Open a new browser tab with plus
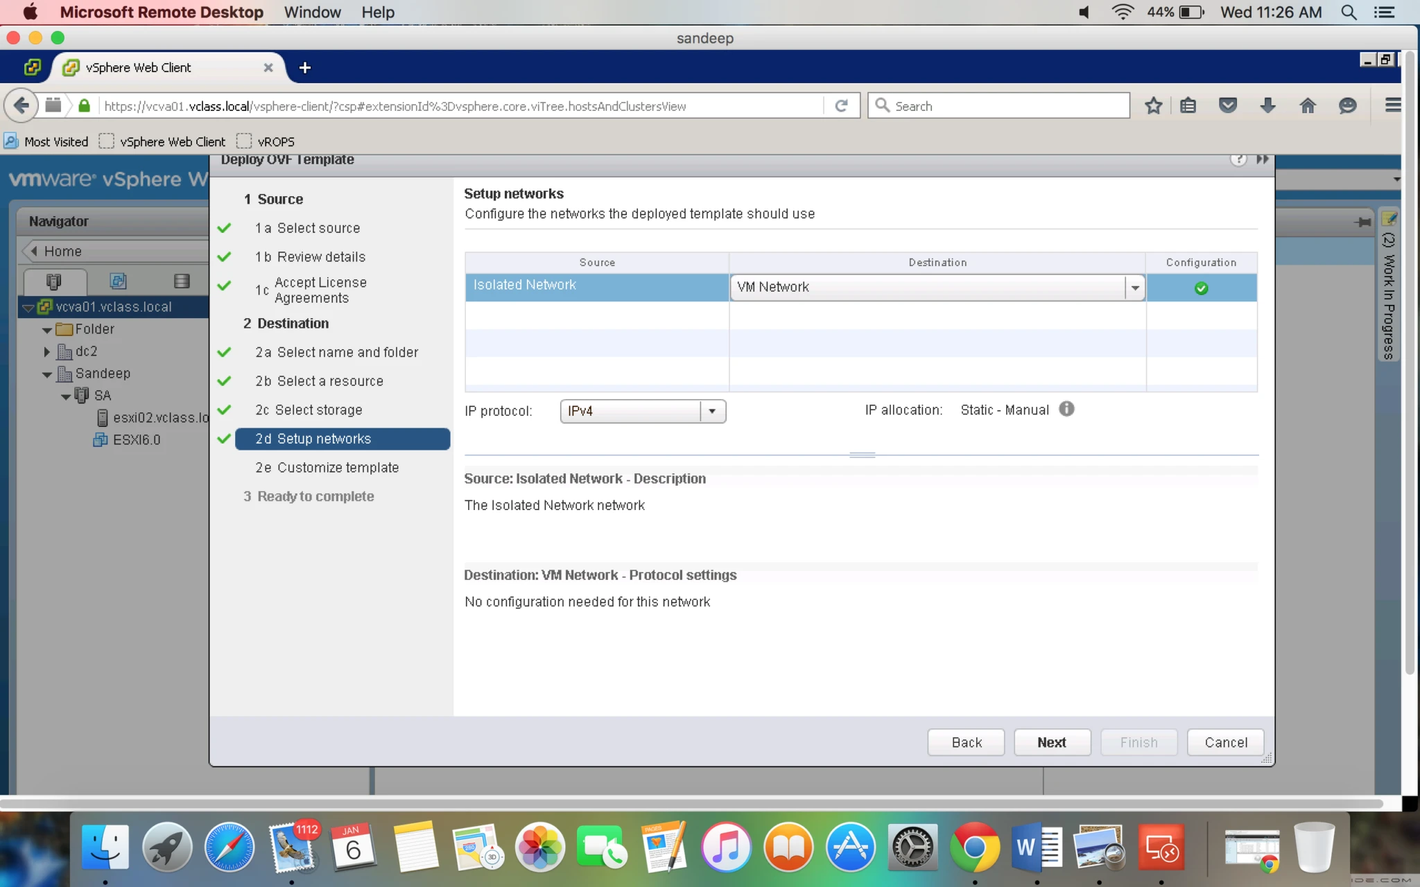The width and height of the screenshot is (1420, 887). tap(304, 68)
